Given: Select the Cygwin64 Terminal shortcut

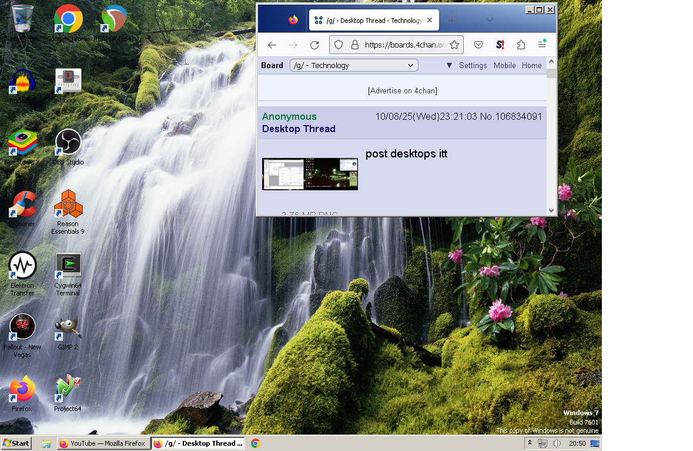Looking at the screenshot, I should [x=68, y=274].
